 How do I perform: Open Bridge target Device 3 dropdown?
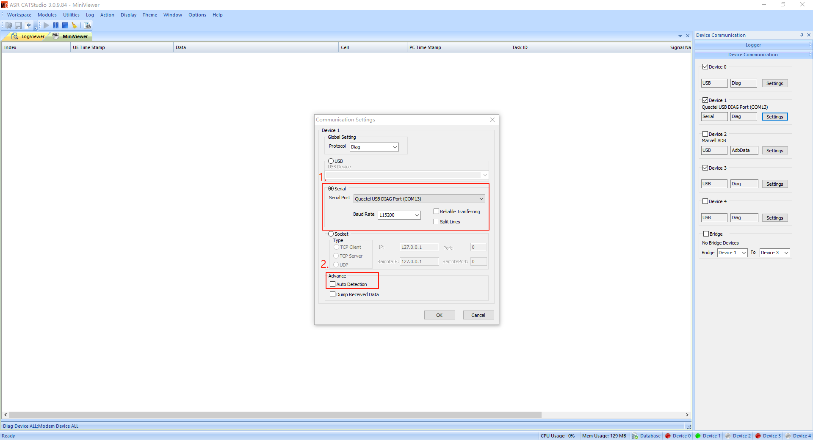(786, 253)
